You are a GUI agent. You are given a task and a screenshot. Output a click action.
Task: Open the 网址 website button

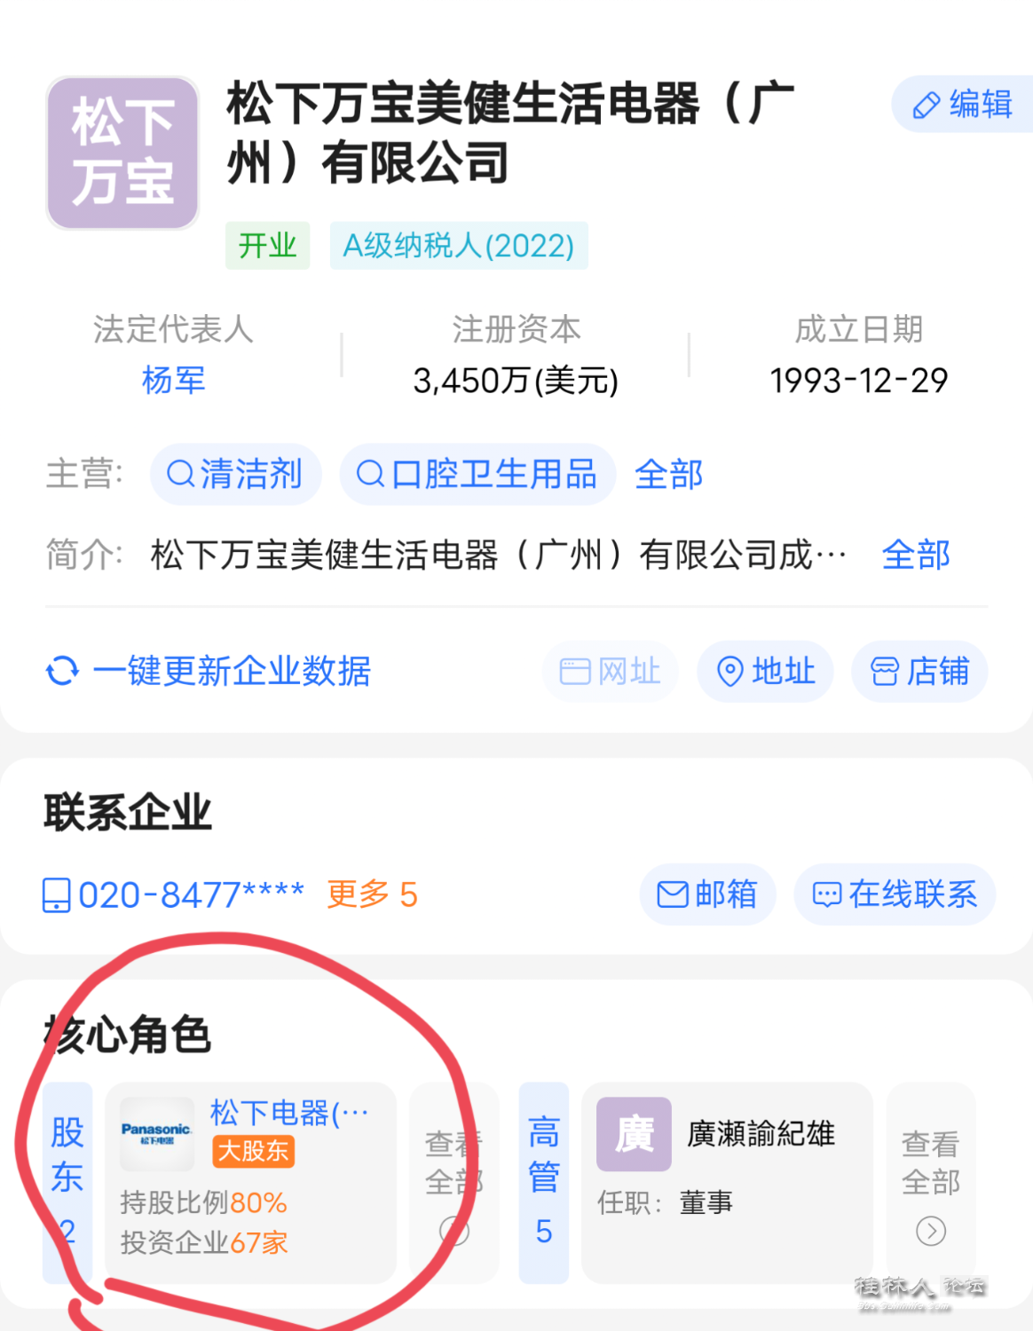[611, 671]
